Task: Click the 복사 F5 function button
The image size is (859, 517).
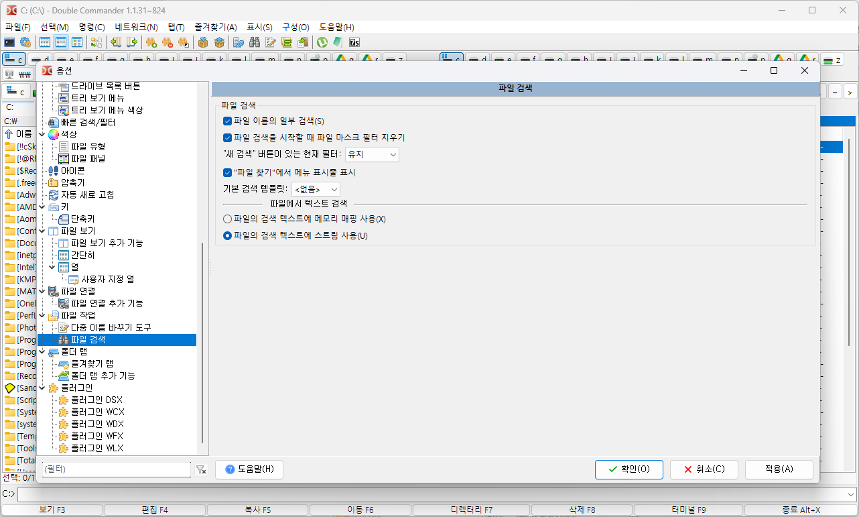Action: 258,510
